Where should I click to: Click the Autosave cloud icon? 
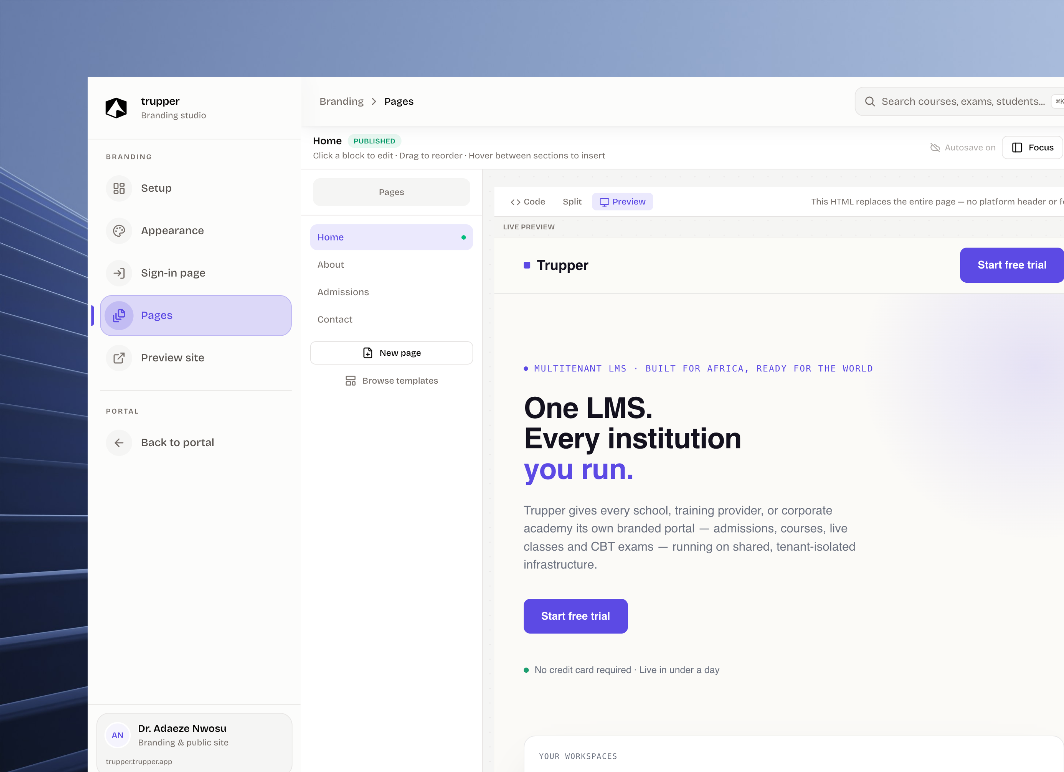pyautogui.click(x=935, y=148)
